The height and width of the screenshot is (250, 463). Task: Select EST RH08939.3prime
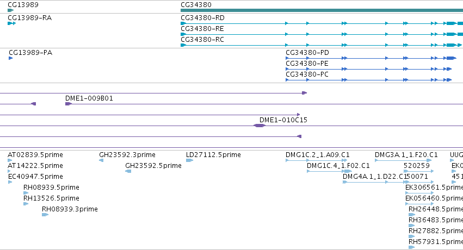(70, 209)
